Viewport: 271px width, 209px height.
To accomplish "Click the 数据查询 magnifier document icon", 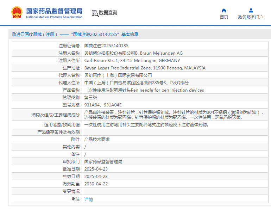I will tap(95, 13).
